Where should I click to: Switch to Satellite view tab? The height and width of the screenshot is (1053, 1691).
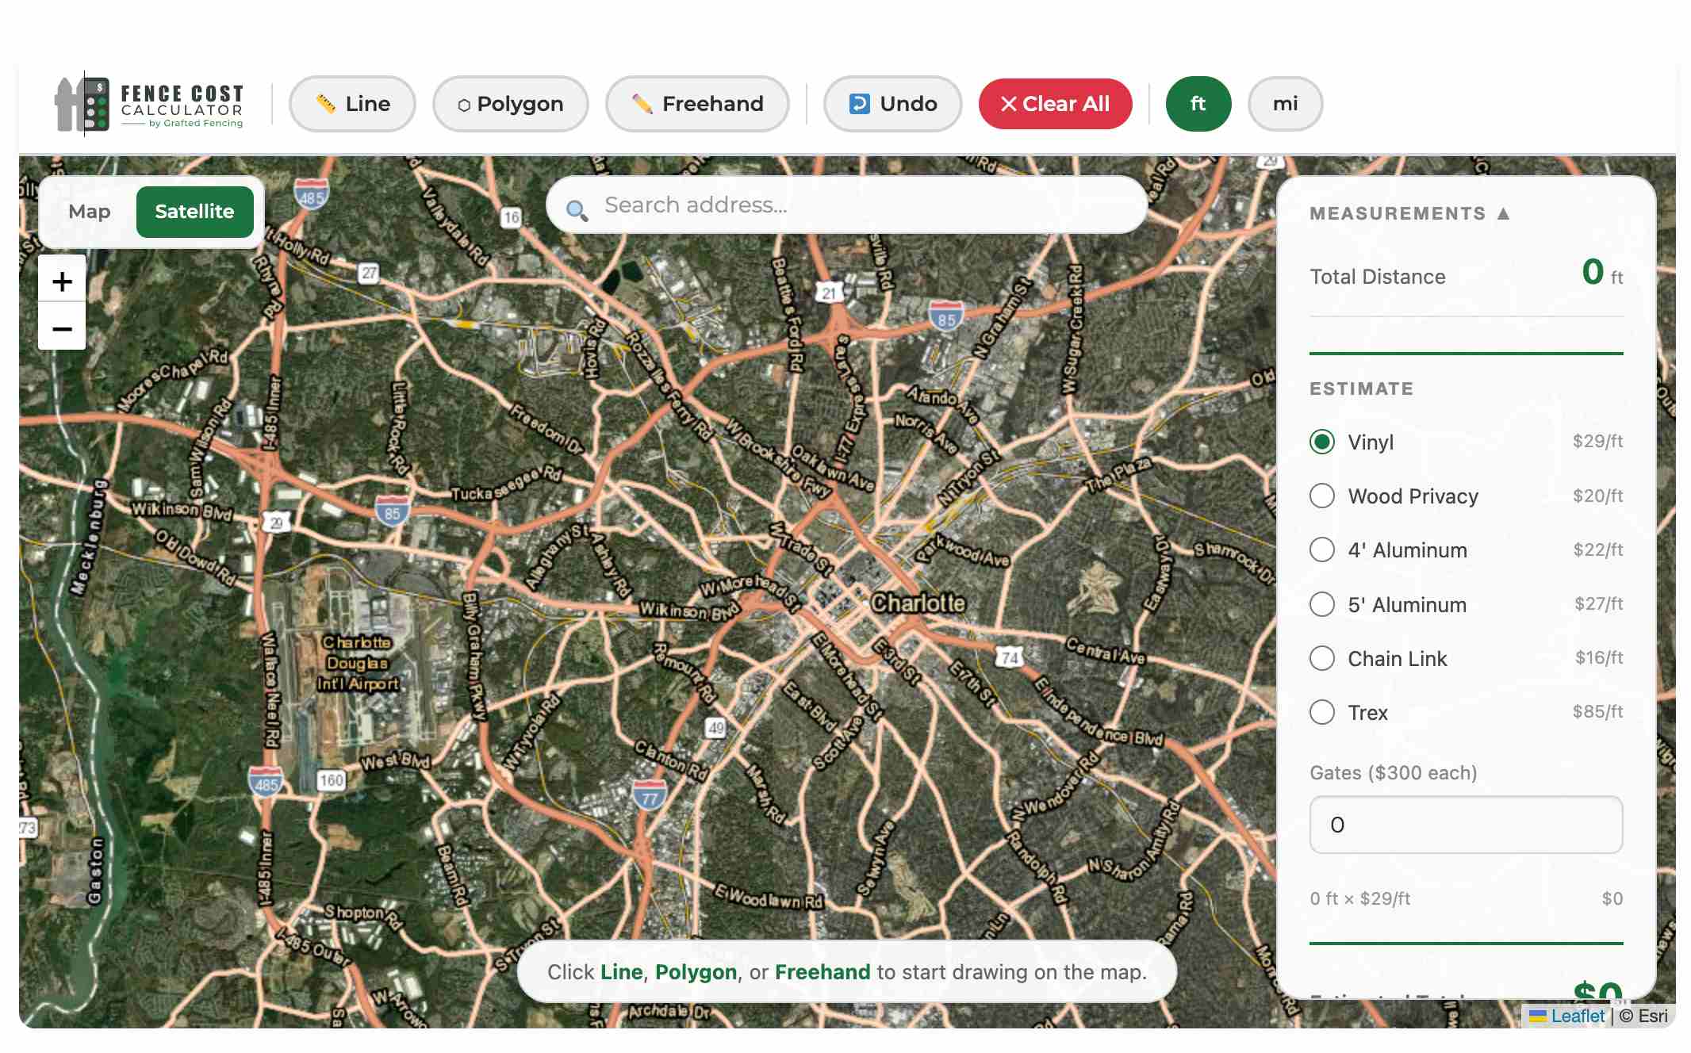click(195, 212)
